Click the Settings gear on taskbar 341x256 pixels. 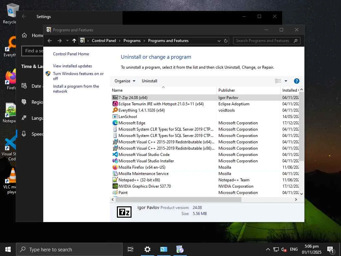tap(148, 249)
